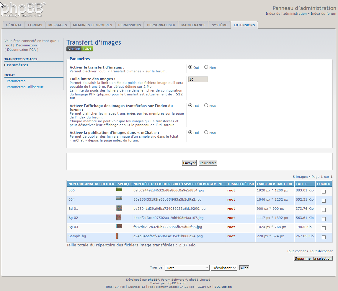Open preview thumbnail for Bg 02

[x=119, y=217]
